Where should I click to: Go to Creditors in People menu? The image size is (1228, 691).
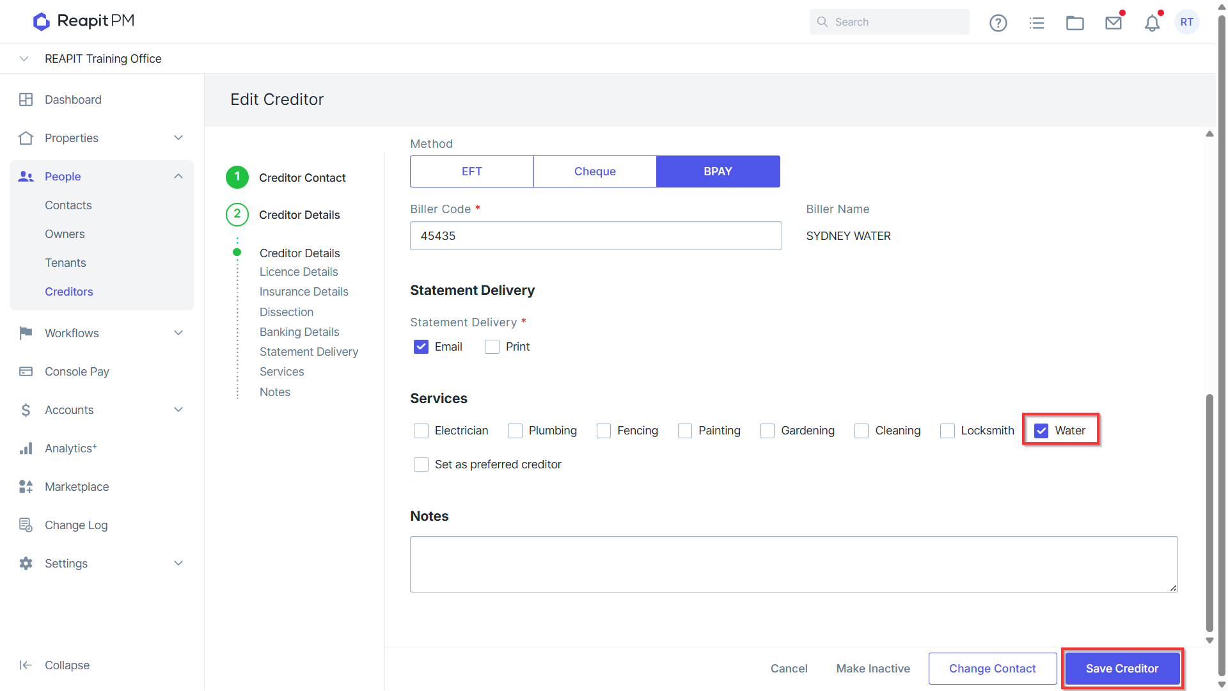click(69, 292)
